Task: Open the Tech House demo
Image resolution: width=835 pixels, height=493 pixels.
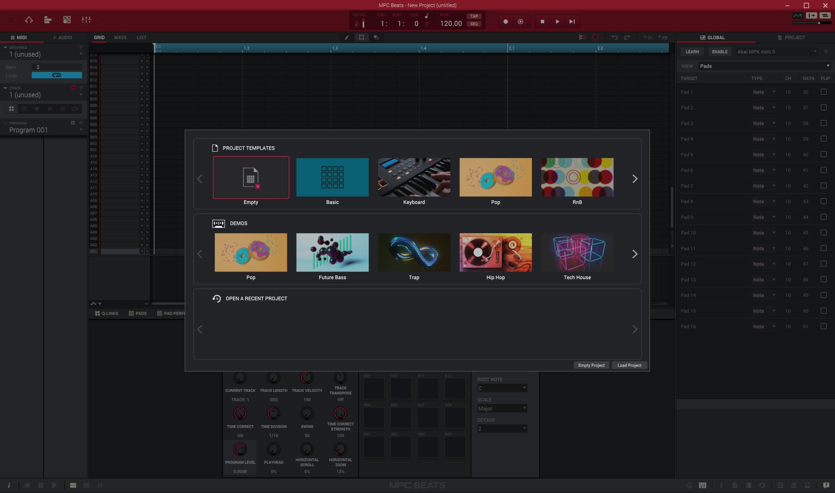Action: [577, 252]
